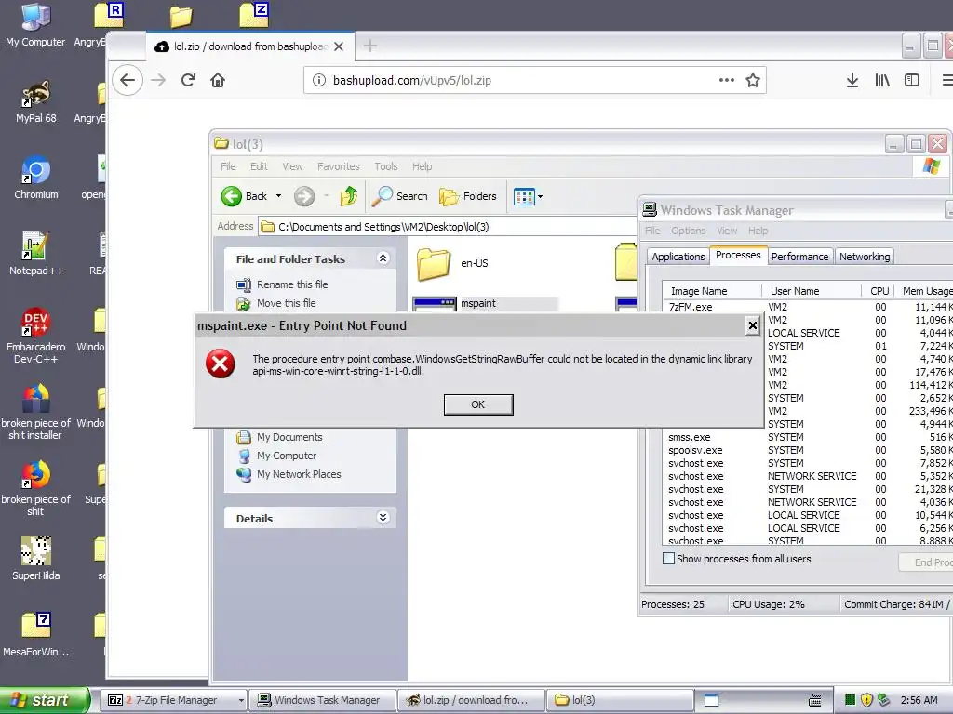
Task: Select the 7zFM.exe process row
Action: [x=809, y=307]
